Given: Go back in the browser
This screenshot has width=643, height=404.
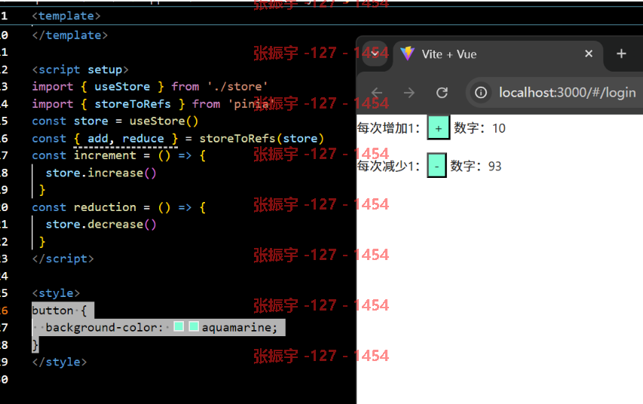Looking at the screenshot, I should (x=376, y=93).
